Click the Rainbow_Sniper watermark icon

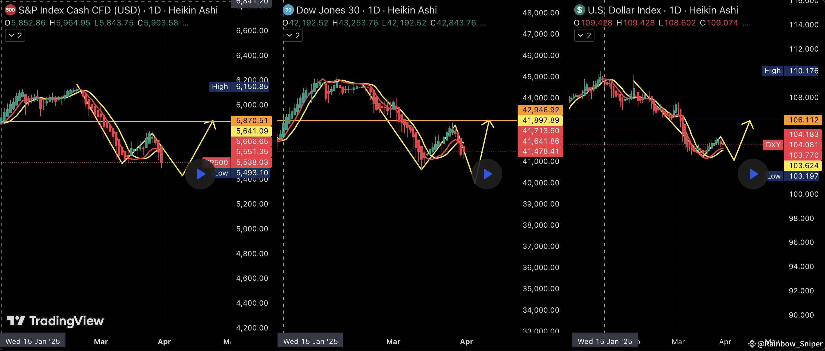(752, 344)
